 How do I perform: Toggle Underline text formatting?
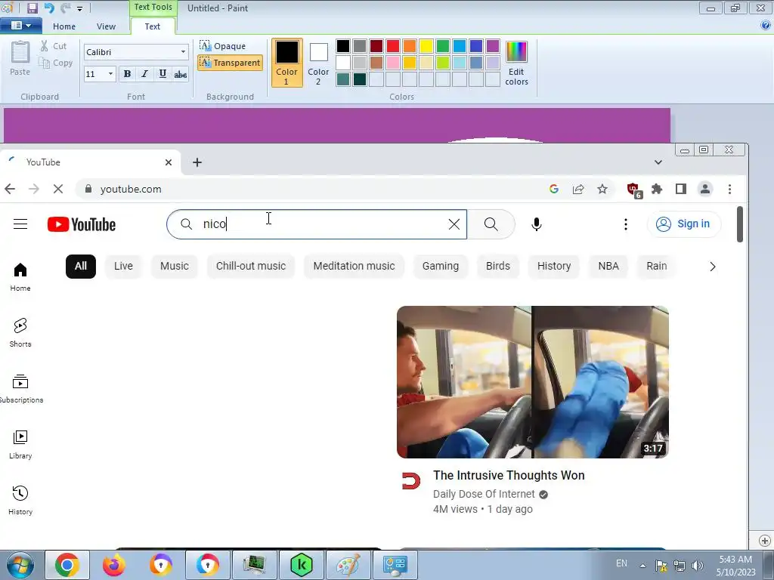pos(163,74)
